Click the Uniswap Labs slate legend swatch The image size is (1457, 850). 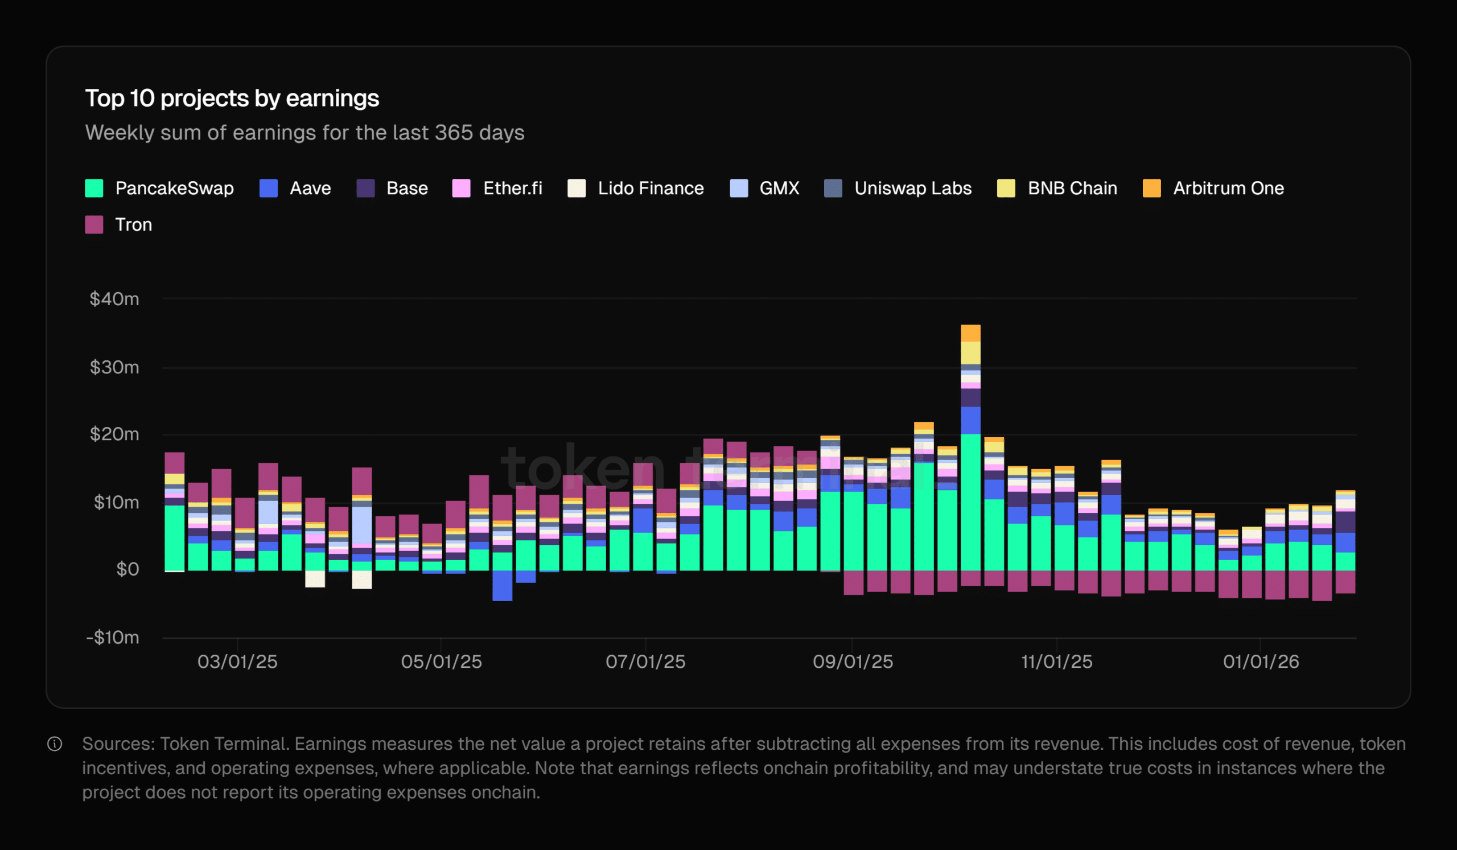[x=833, y=188]
